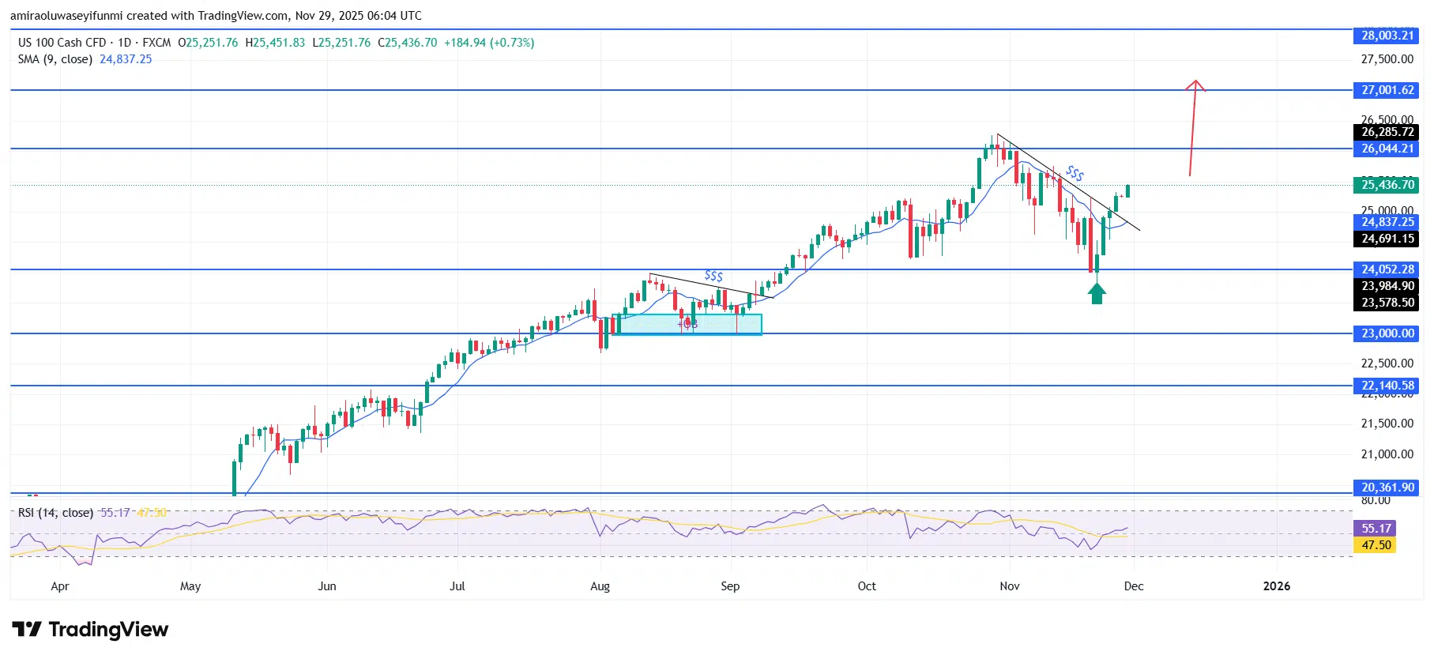Image resolution: width=1434 pixels, height=659 pixels.
Task: Click the RSI (14, close) indicator legend
Action: (55, 513)
